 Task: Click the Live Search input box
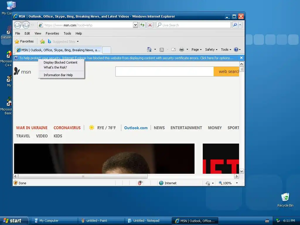(193, 25)
